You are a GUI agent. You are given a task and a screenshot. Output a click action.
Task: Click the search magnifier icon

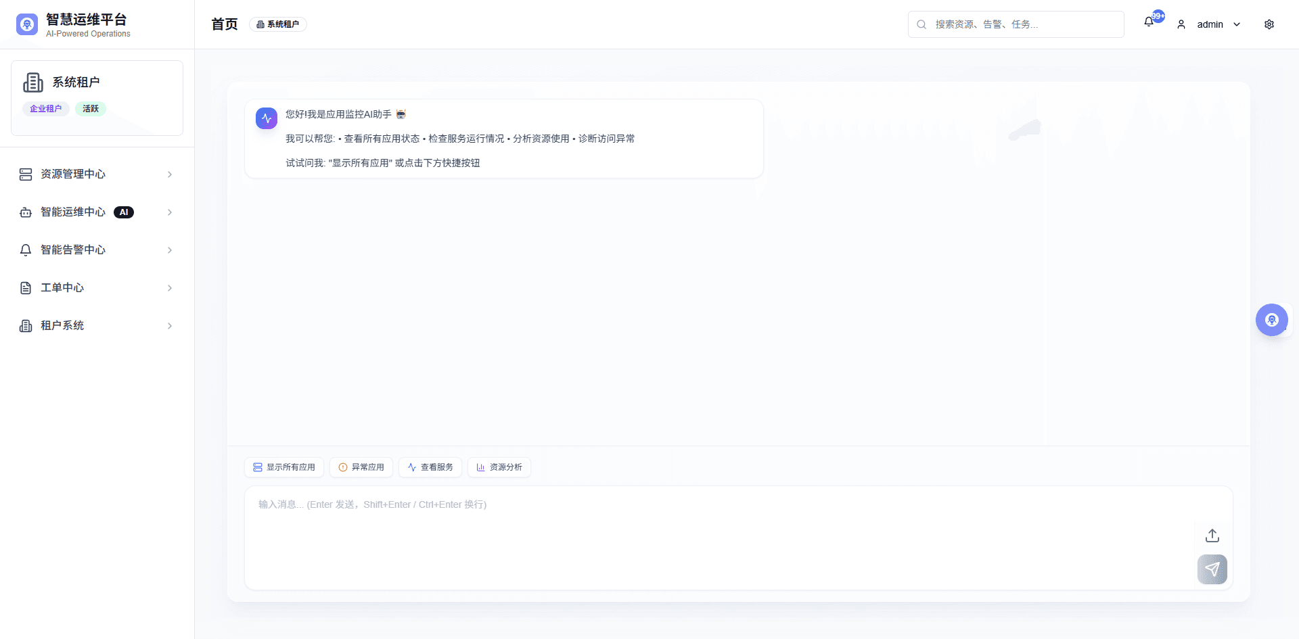point(921,24)
